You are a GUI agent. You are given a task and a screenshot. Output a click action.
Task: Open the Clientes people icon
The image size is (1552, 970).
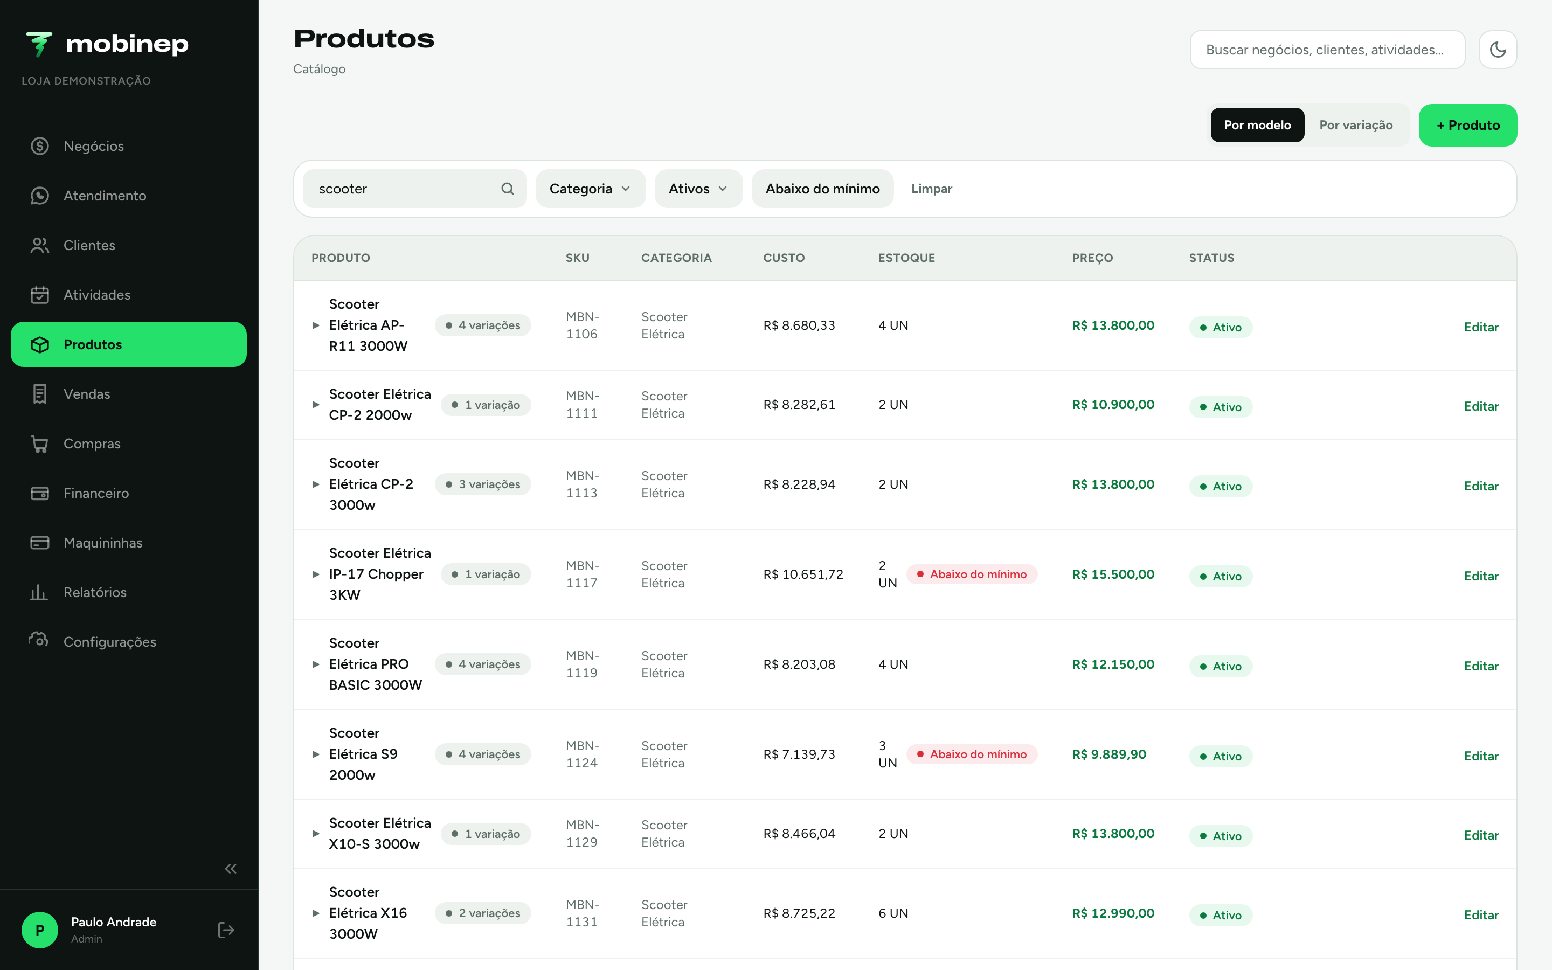tap(40, 245)
